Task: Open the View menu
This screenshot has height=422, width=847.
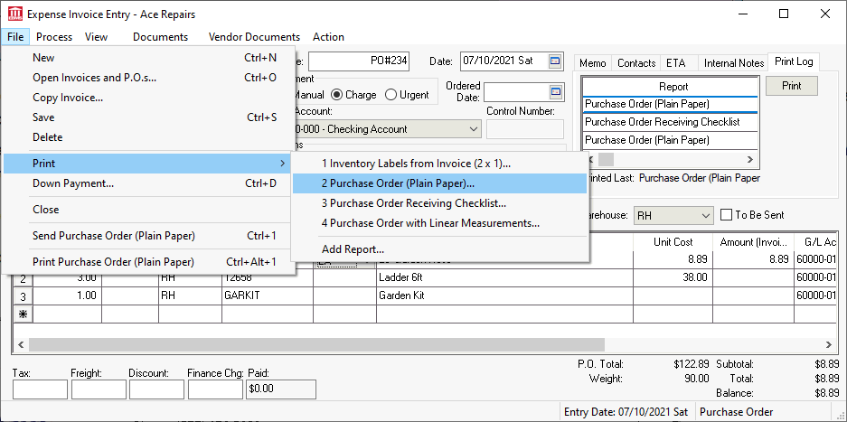Action: (96, 37)
